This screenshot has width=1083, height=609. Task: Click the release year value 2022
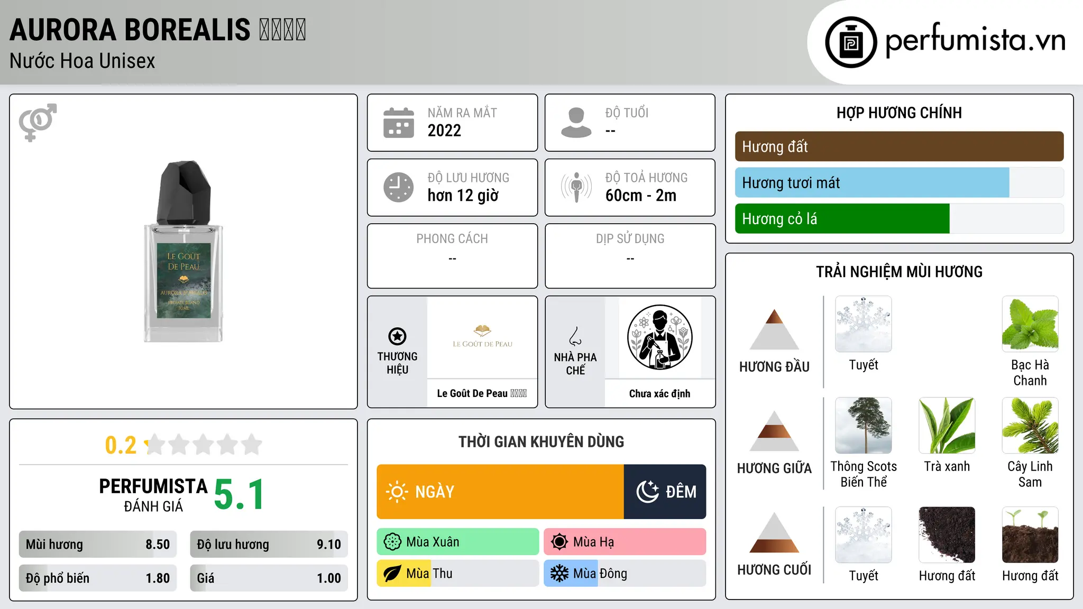tap(444, 130)
